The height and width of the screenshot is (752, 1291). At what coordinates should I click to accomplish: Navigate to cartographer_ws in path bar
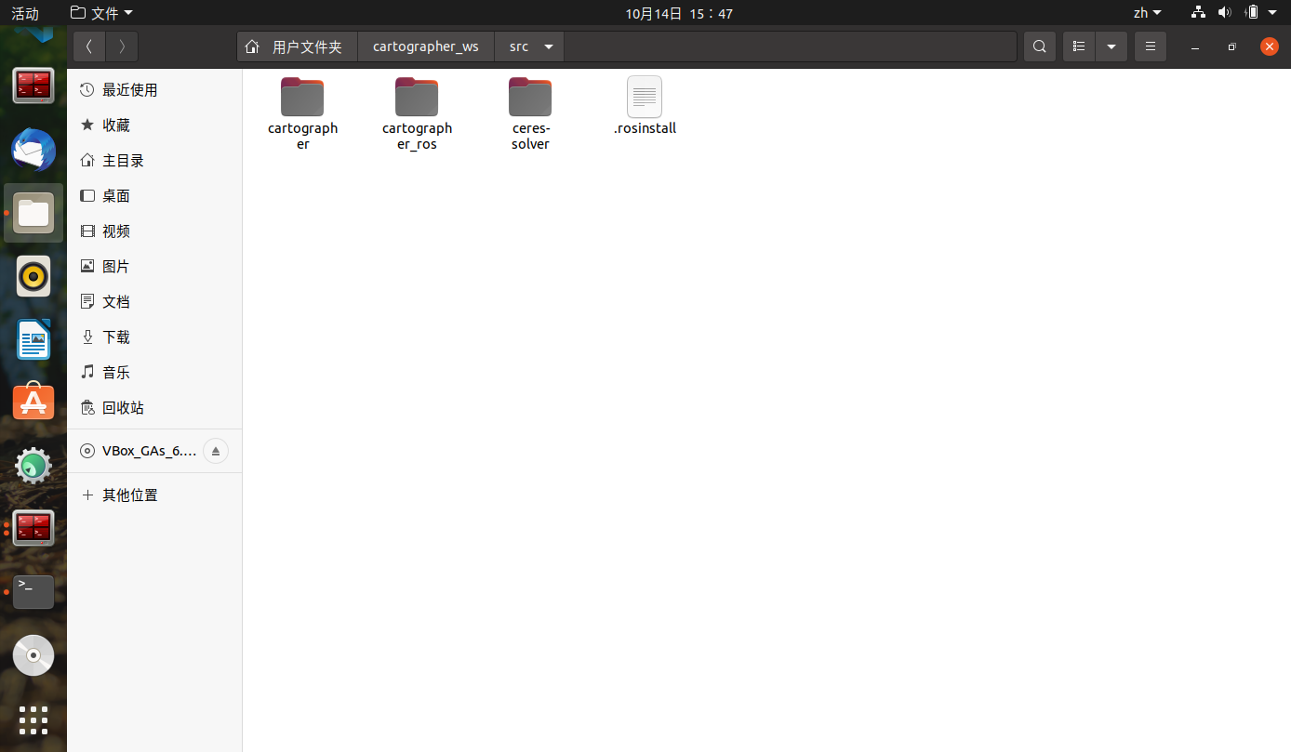[x=426, y=46]
